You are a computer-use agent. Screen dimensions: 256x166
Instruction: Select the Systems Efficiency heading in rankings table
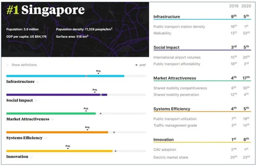[x=172, y=109]
